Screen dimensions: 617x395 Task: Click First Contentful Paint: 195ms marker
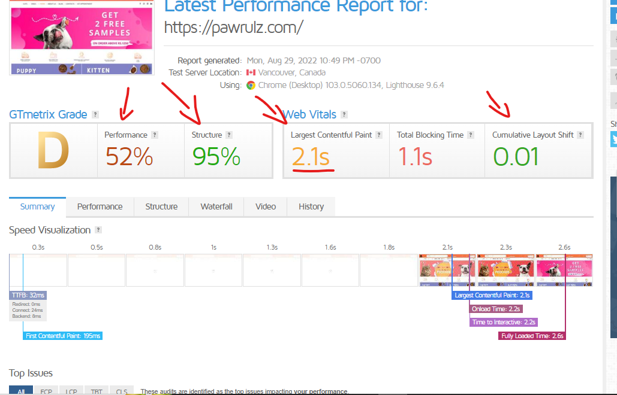(62, 336)
